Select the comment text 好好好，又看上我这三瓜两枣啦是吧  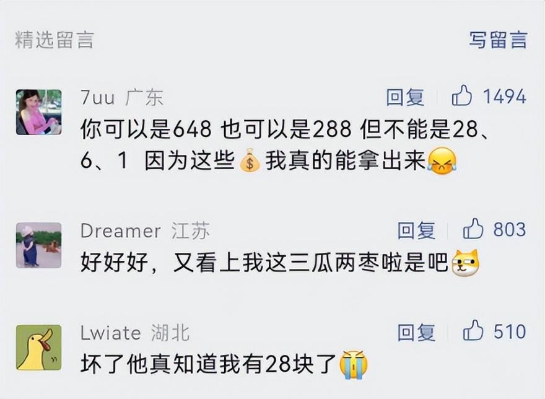(264, 262)
